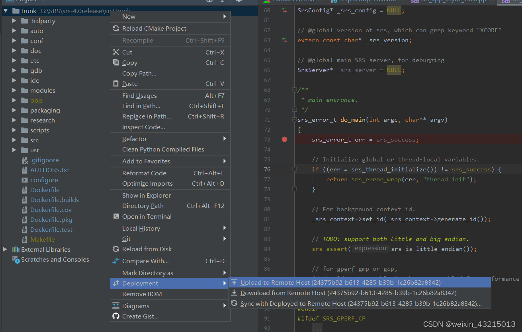Toggle the fold marker on line 68
This screenshot has width=522, height=332.
(295, 90)
